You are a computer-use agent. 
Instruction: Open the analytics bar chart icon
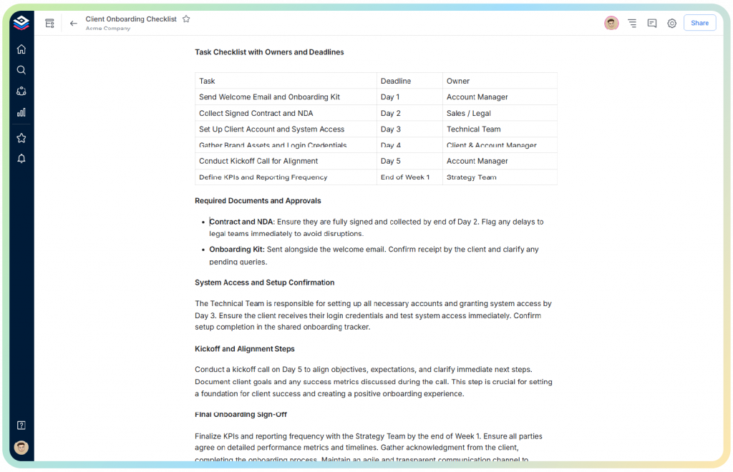pyautogui.click(x=21, y=112)
